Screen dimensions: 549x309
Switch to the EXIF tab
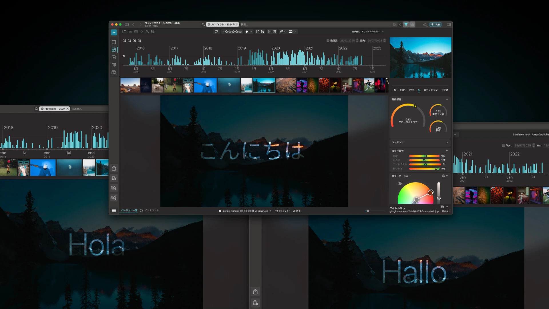click(402, 90)
